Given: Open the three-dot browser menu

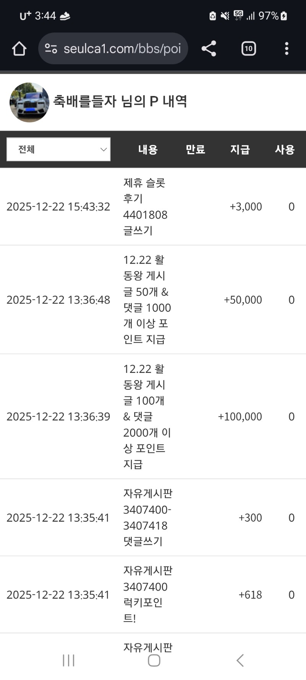Looking at the screenshot, I should [x=286, y=49].
